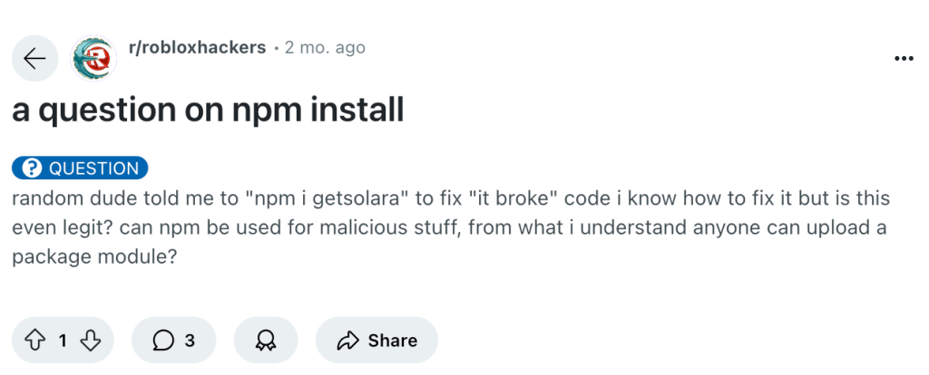Open the robloxhackers subreddit avatar

[93, 59]
